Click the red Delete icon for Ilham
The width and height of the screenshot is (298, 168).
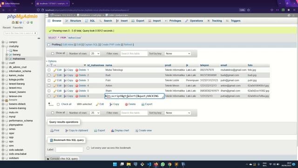tap(77, 91)
